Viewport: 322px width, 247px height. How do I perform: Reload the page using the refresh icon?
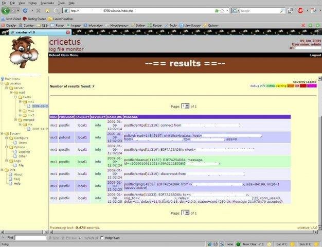[25, 11]
